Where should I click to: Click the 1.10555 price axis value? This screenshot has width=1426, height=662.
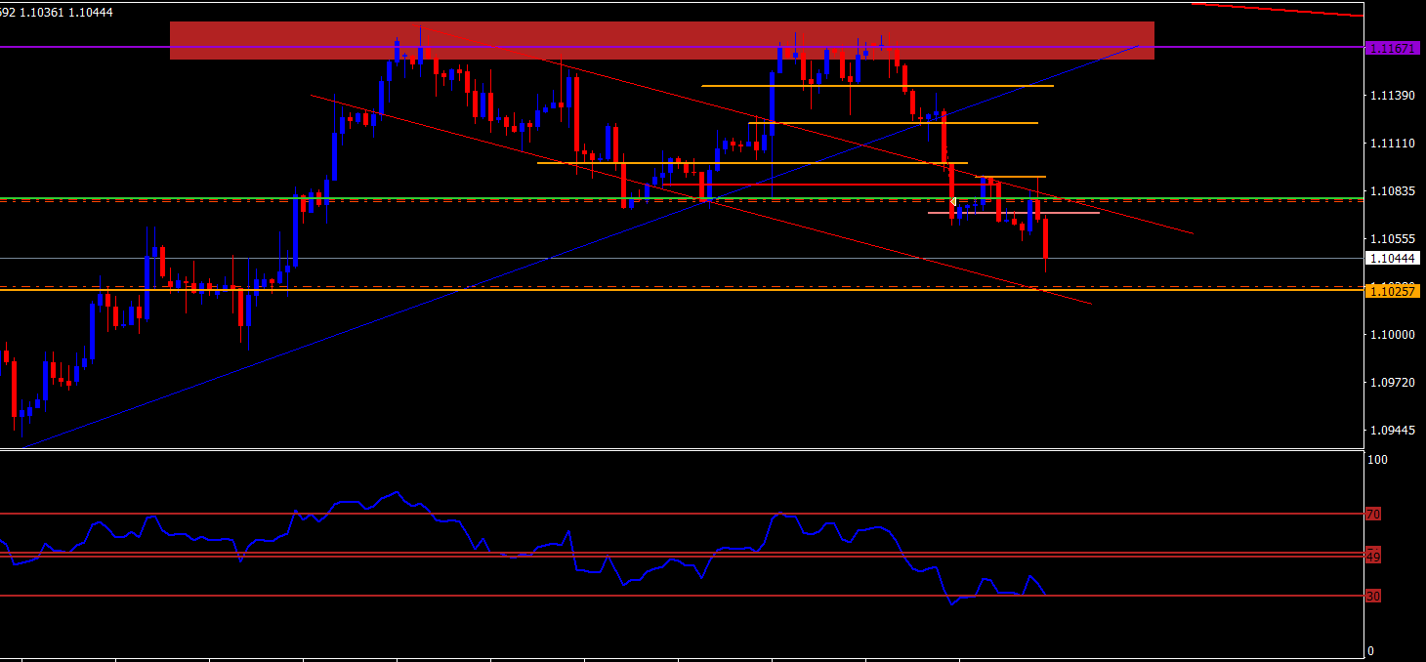pos(1393,238)
